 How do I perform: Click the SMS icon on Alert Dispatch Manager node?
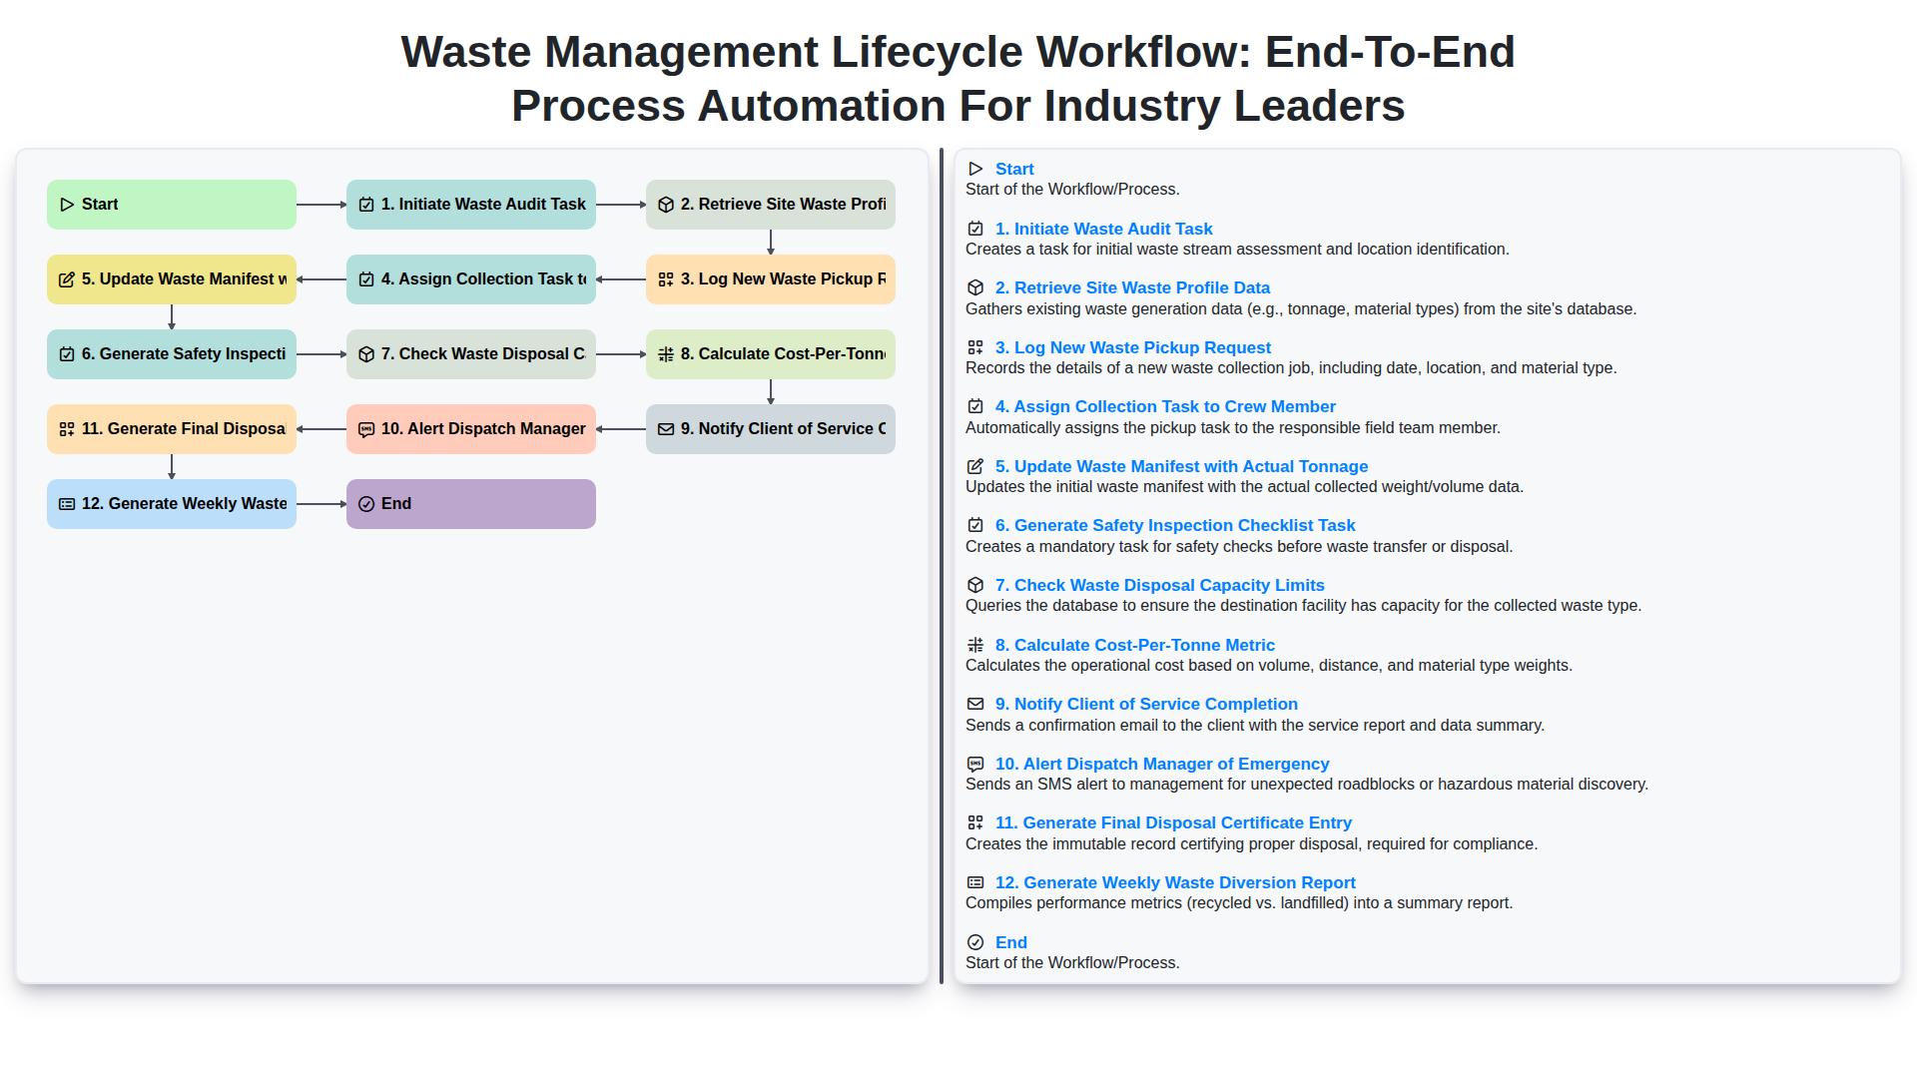point(366,429)
